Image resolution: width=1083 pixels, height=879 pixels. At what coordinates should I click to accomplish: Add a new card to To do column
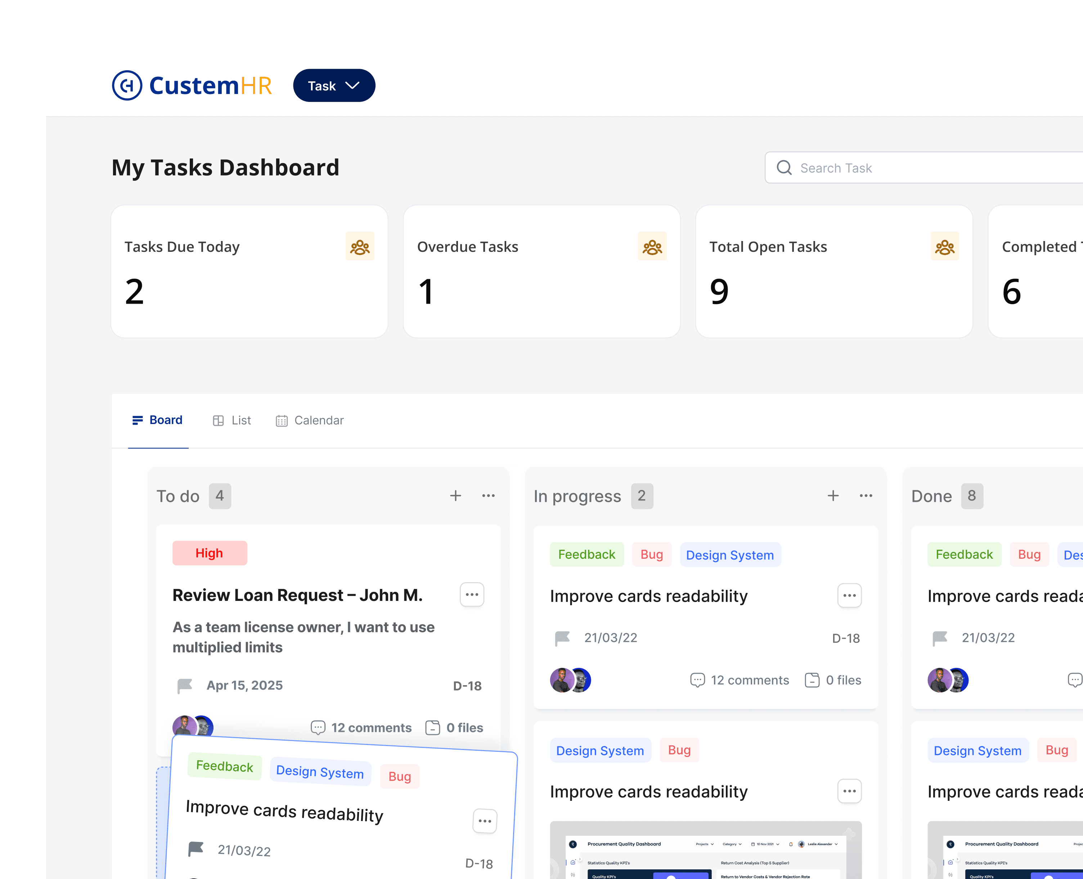tap(455, 496)
